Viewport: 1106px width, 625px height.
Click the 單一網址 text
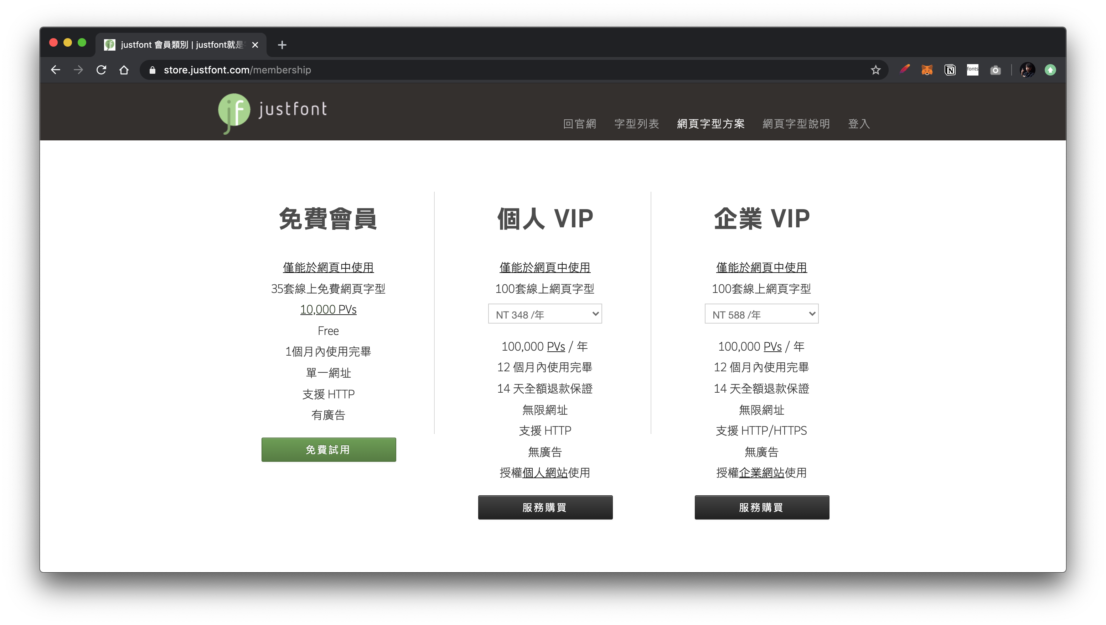[328, 373]
